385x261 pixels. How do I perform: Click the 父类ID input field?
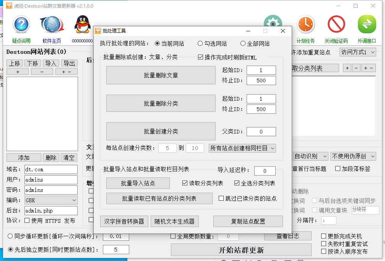pyautogui.click(x=261, y=132)
